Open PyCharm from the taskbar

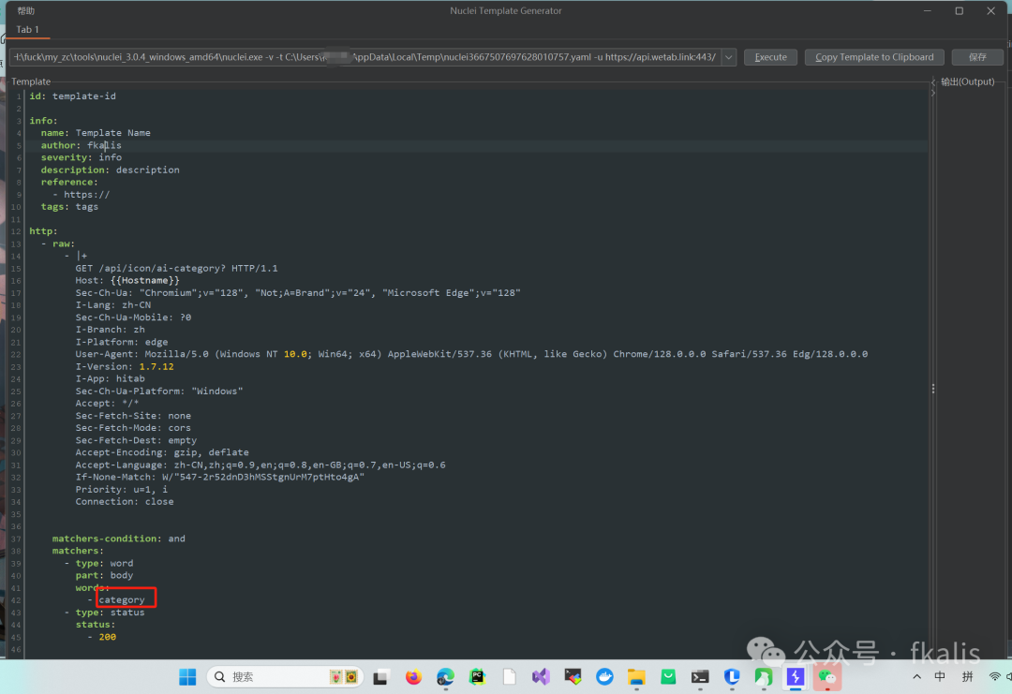point(477,677)
